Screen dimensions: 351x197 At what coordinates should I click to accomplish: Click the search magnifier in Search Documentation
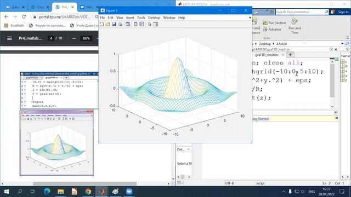click(x=326, y=12)
